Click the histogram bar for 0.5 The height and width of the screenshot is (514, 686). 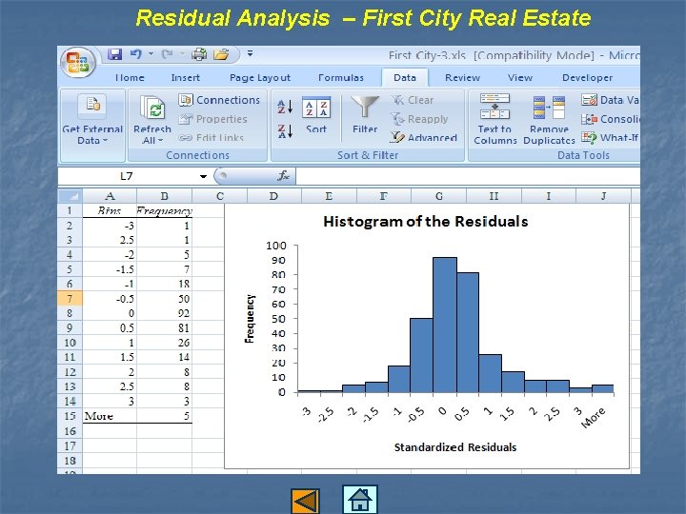tap(468, 332)
